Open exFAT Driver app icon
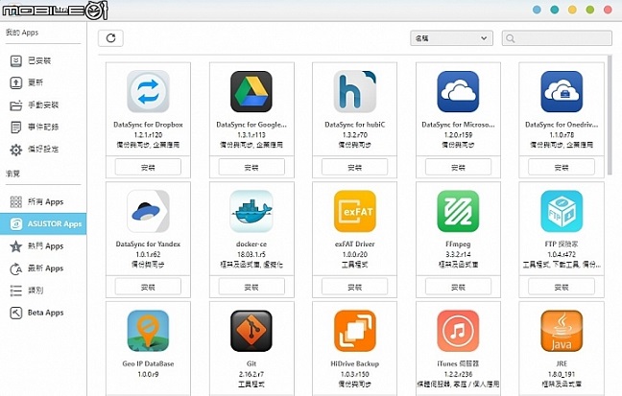 (x=354, y=211)
